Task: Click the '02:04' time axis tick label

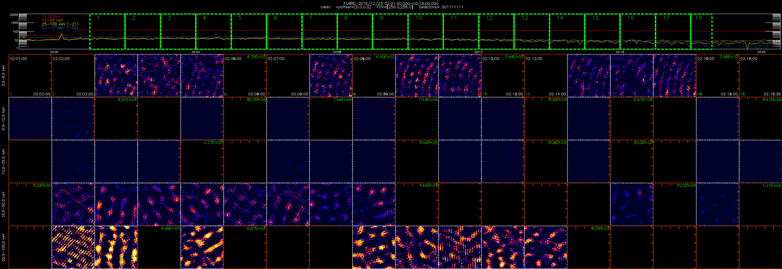Action: point(195,52)
